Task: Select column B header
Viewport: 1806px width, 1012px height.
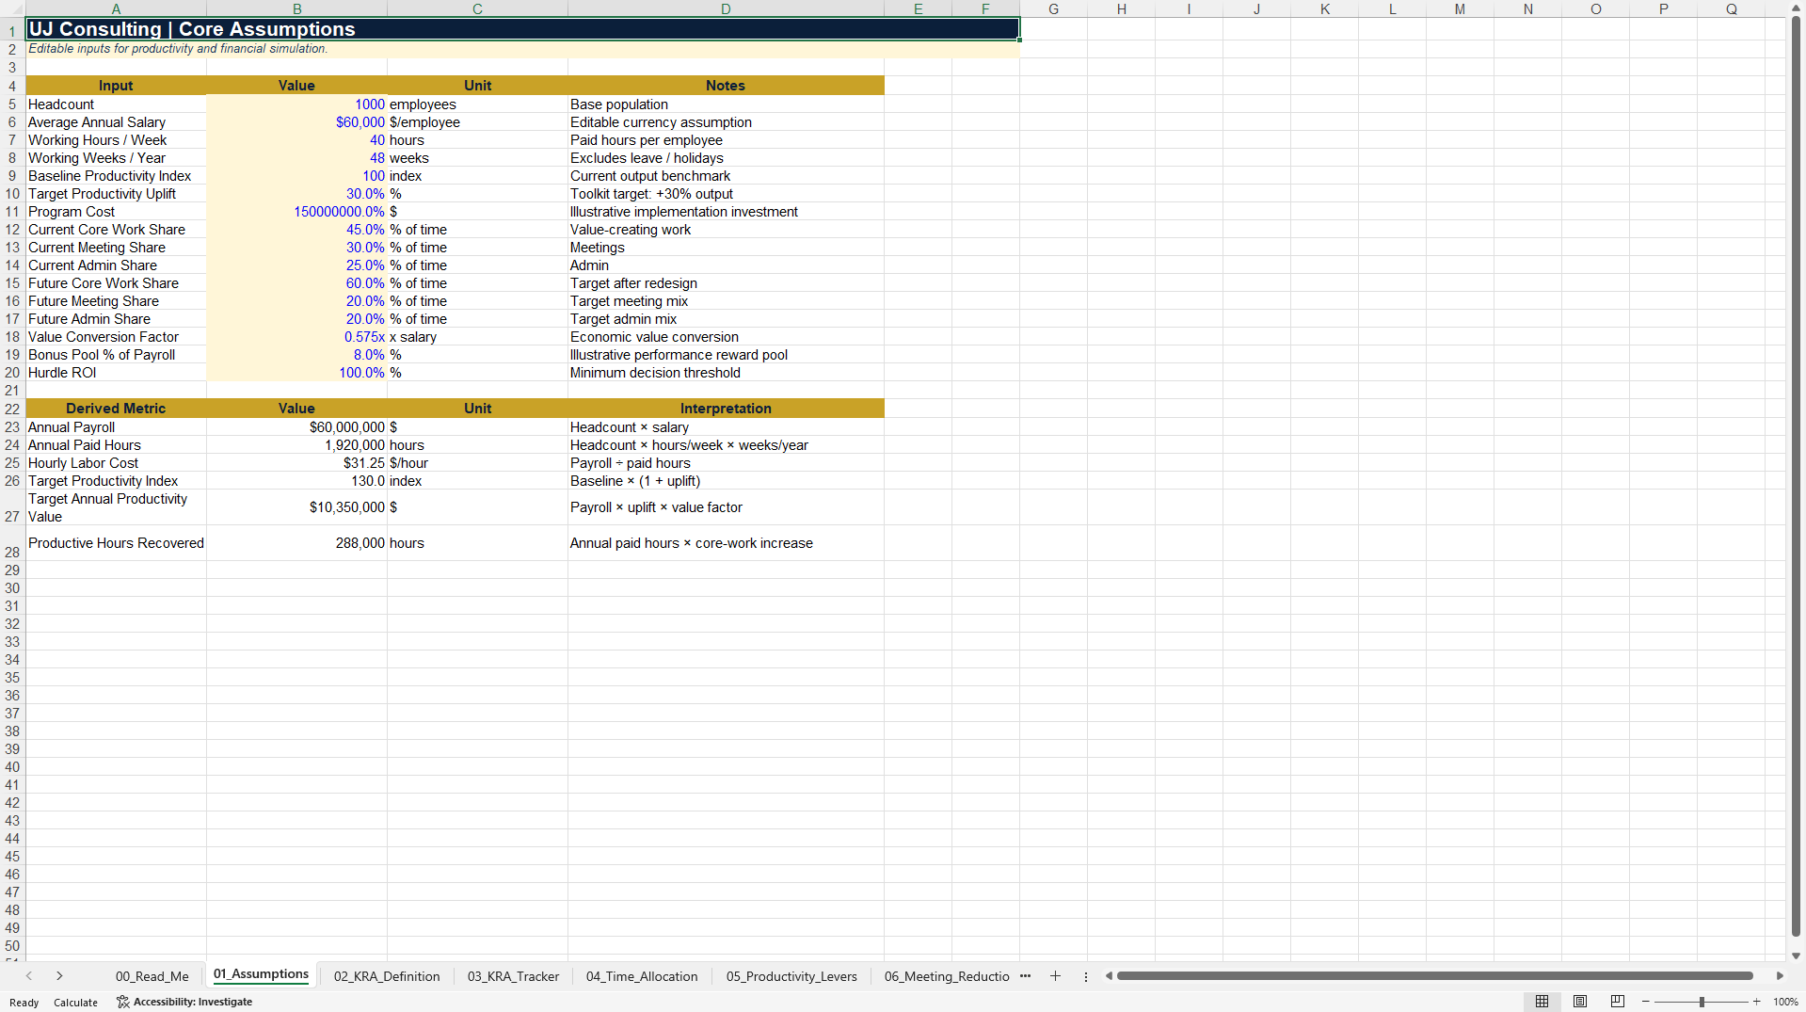Action: (296, 8)
